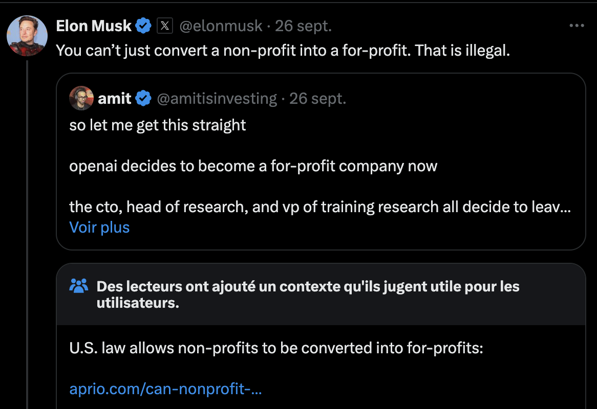Click Elon Musk's display name
This screenshot has height=409, width=597.
(94, 26)
